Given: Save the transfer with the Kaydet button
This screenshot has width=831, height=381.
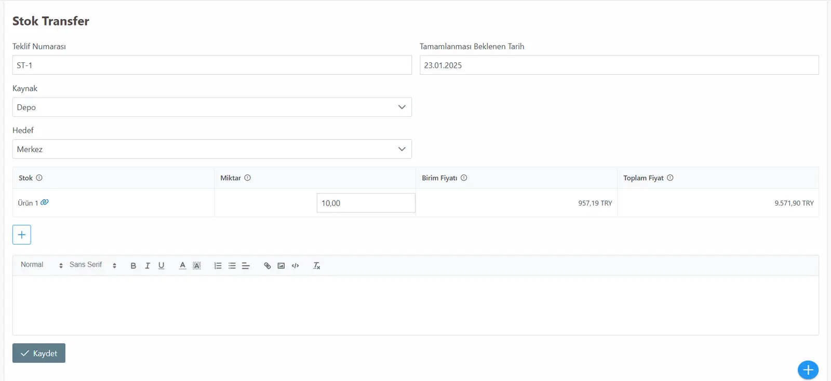Looking at the screenshot, I should click(39, 353).
